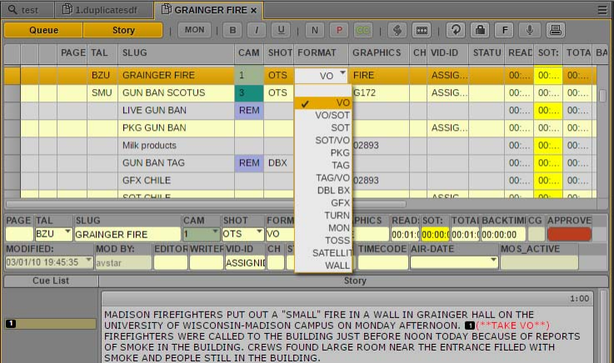Click the Cue List panel header
The height and width of the screenshot is (363, 614).
click(x=51, y=281)
